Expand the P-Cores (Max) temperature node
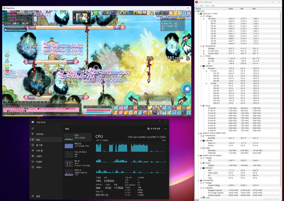The width and height of the screenshot is (284, 201). [x=204, y=51]
